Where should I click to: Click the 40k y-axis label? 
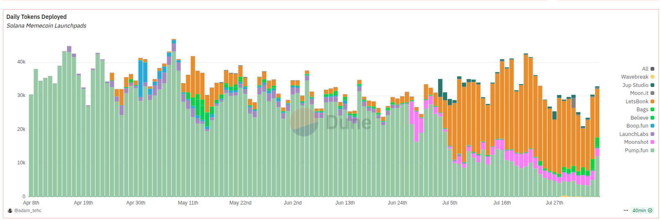[21, 62]
